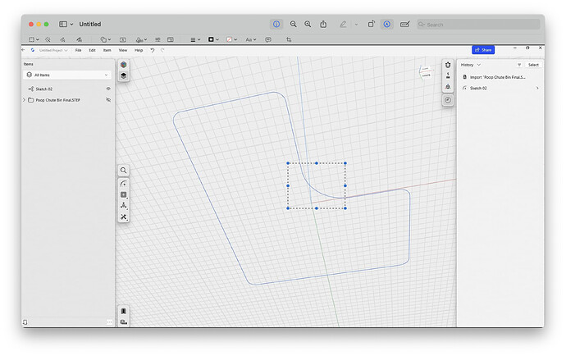Screen dimensions: 566x356
Task: Open the History panel dropdown
Action: (x=471, y=65)
